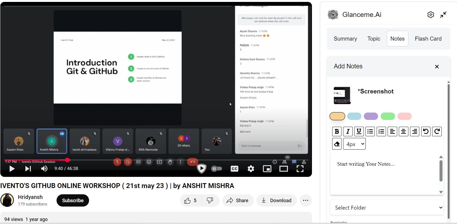Align note text left
This screenshot has width=457, height=224.
(392, 132)
